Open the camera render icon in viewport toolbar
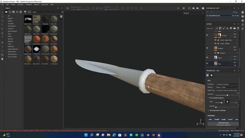This screenshot has height=138, width=245. click(x=203, y=8)
